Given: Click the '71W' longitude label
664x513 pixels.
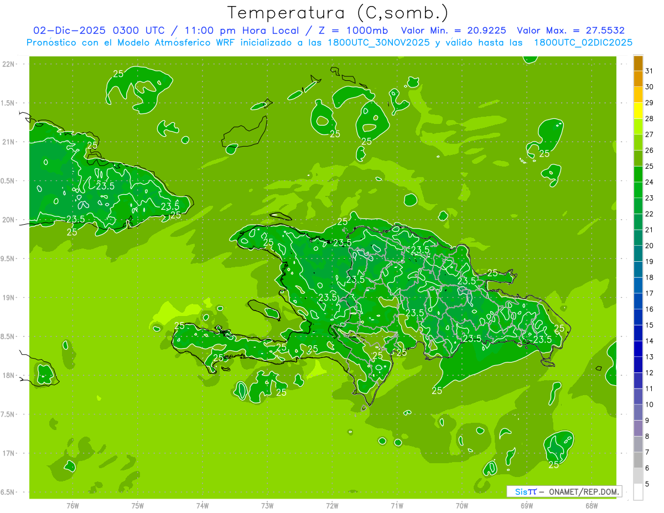Looking at the screenshot, I should pos(397,505).
